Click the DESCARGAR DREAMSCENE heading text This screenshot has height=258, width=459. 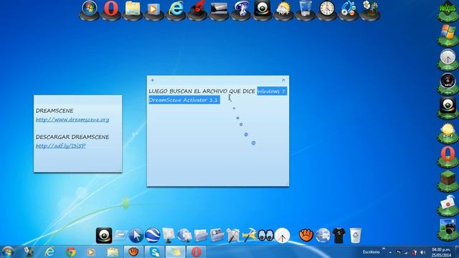pyautogui.click(x=72, y=137)
